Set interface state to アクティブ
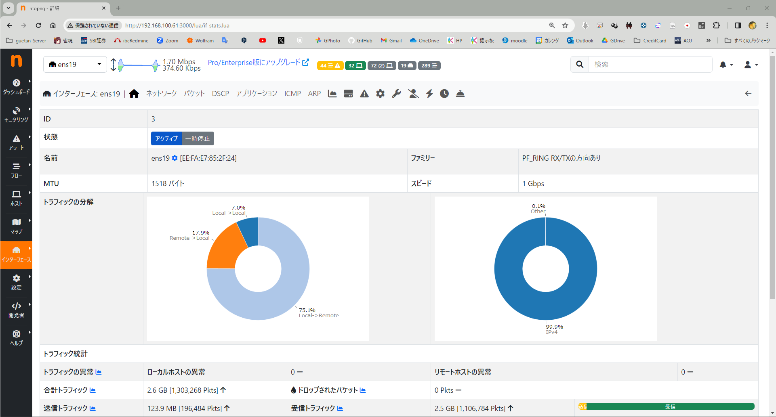The width and height of the screenshot is (776, 417). point(166,138)
